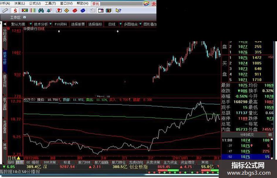
Task: Click 创业板指 index in status bar
Action: coord(138,167)
